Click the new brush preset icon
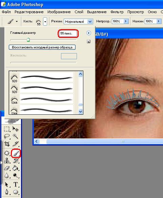This screenshot has width=163, height=198. click(x=88, y=41)
